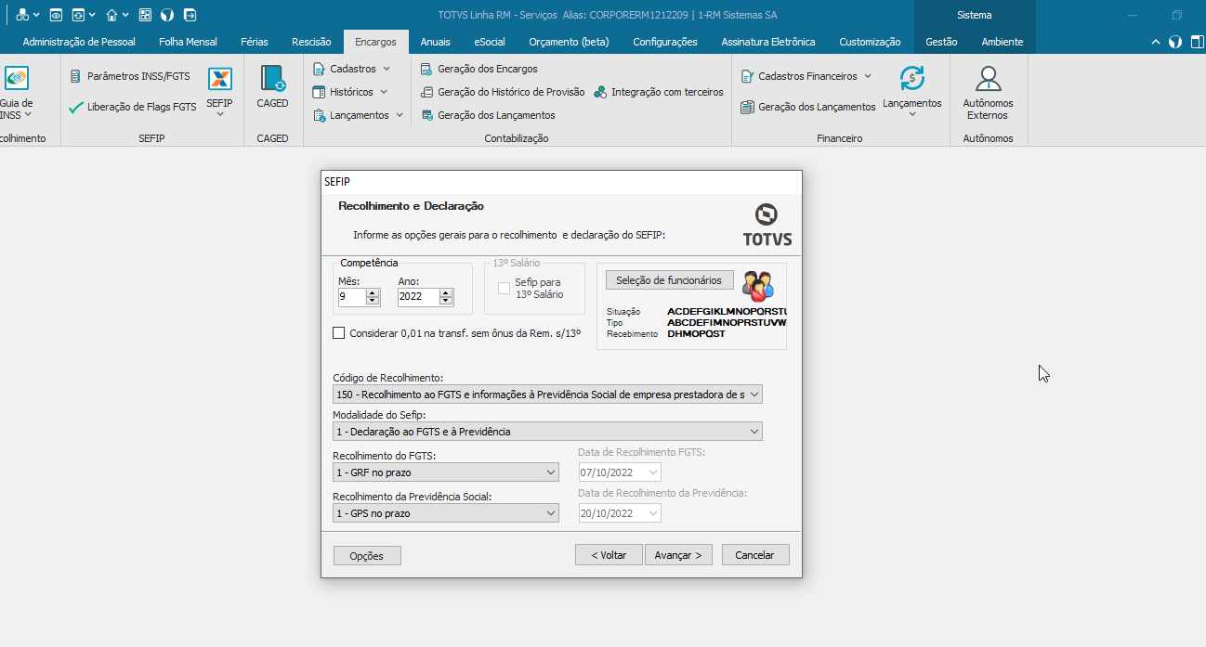The height and width of the screenshot is (647, 1206).
Task: Open the modules icon dropdown arrow
Action: coord(36,16)
